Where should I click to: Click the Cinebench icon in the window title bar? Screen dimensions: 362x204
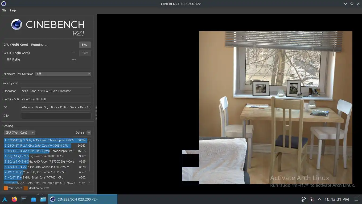(x=4, y=4)
